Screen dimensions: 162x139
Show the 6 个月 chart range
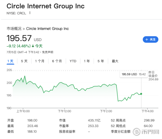(x=57, y=61)
